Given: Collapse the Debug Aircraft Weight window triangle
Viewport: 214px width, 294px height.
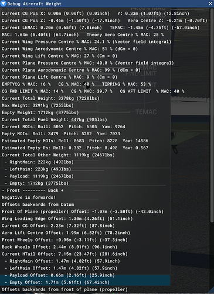Looking at the screenshot, I should [x=4, y=4].
